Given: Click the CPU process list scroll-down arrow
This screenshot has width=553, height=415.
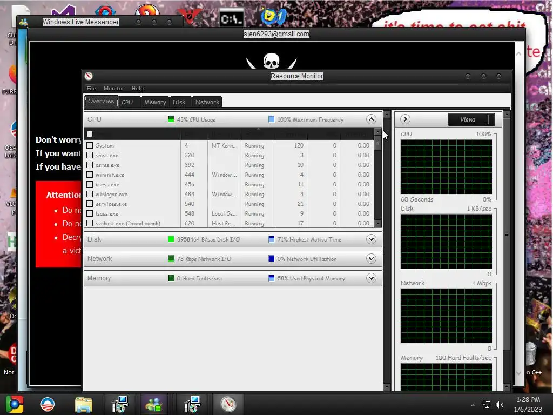Looking at the screenshot, I should coord(377,223).
